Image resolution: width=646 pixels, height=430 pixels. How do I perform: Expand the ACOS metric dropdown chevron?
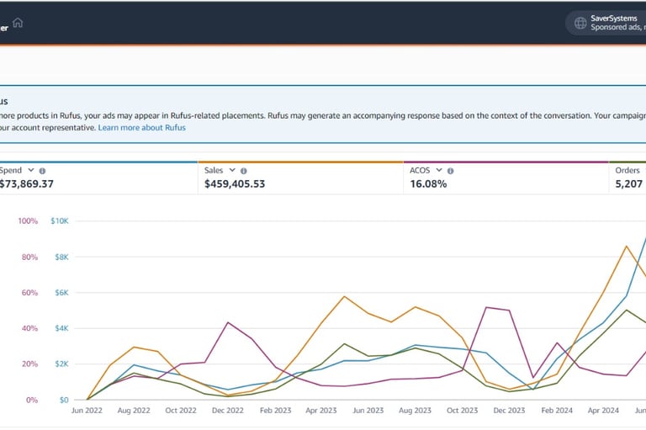pos(439,170)
